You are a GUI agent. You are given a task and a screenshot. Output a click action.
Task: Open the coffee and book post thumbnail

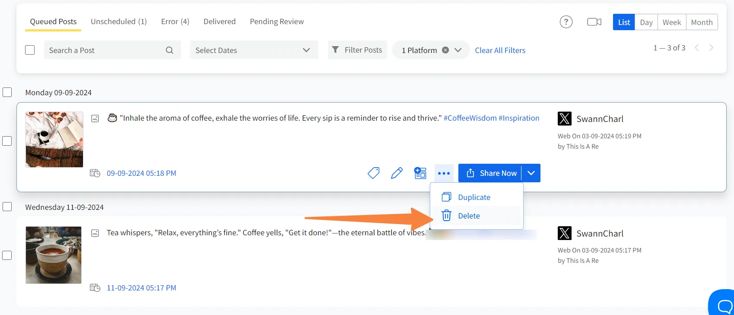pyautogui.click(x=54, y=140)
